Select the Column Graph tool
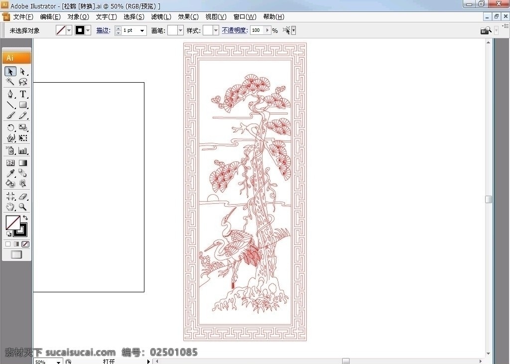Image resolution: width=510 pixels, height=364 pixels. pyautogui.click(x=23, y=150)
